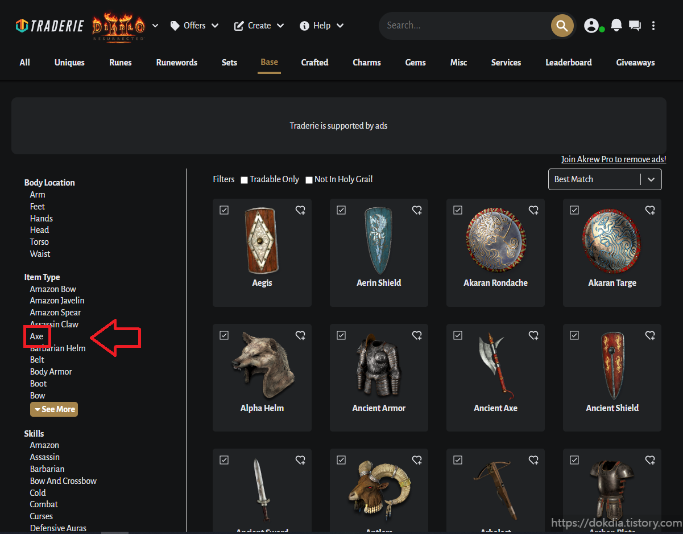The height and width of the screenshot is (534, 683).
Task: Filter by Amazon Javelin item type
Action: click(x=57, y=301)
